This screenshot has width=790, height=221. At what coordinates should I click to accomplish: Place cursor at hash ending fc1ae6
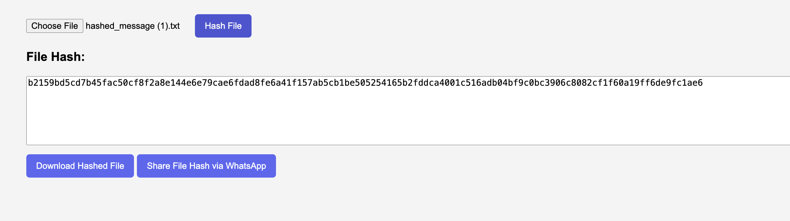tap(687, 83)
